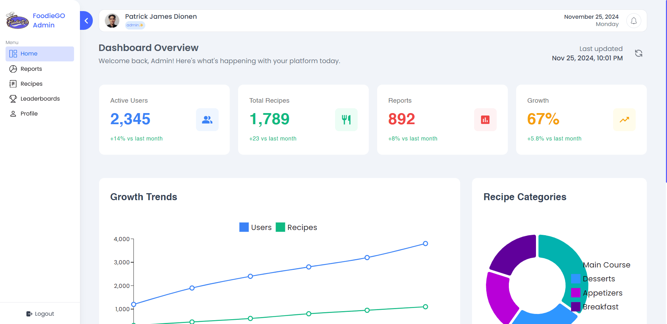Click the FoodieGO logo

pos(17,21)
